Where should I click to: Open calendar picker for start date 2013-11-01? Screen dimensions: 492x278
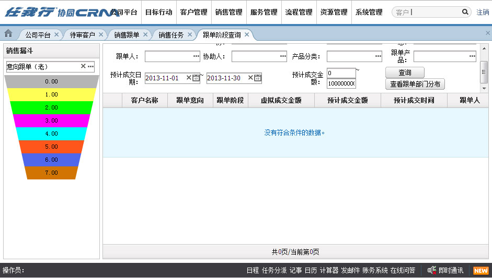click(196, 78)
